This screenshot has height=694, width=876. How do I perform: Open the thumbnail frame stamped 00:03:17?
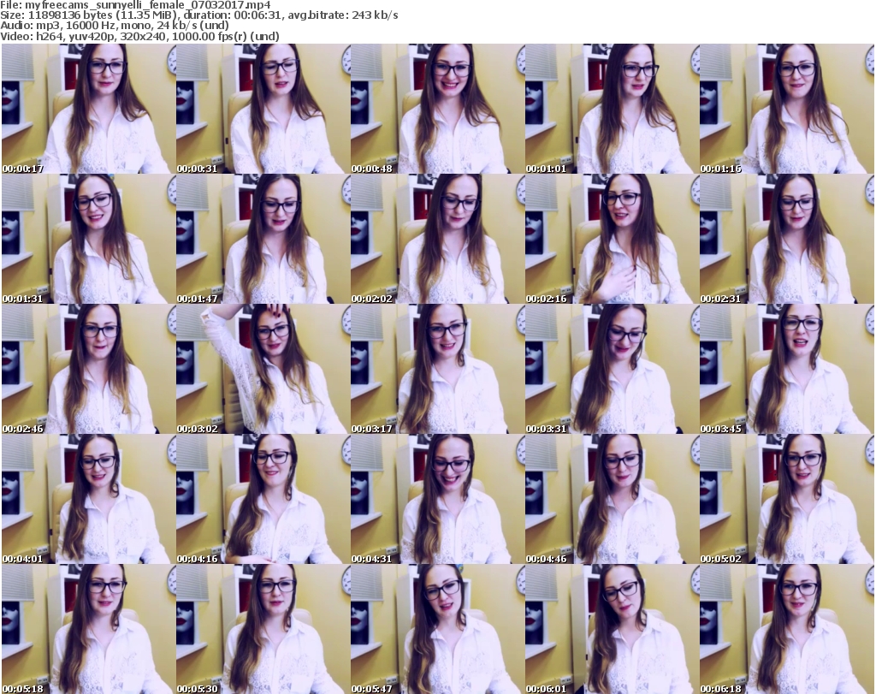(437, 369)
